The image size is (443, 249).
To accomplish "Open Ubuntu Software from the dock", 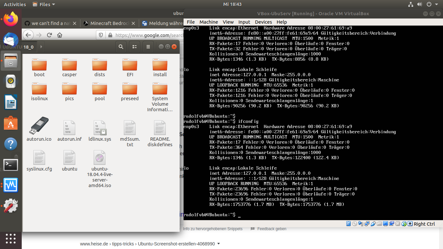I will (11, 123).
